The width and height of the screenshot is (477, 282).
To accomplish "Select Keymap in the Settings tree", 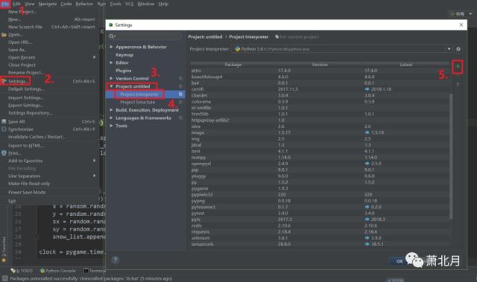I will click(124, 55).
